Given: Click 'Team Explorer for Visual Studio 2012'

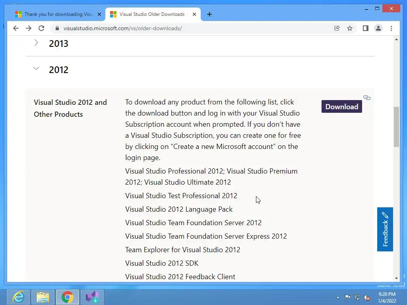Looking at the screenshot, I should point(183,250).
